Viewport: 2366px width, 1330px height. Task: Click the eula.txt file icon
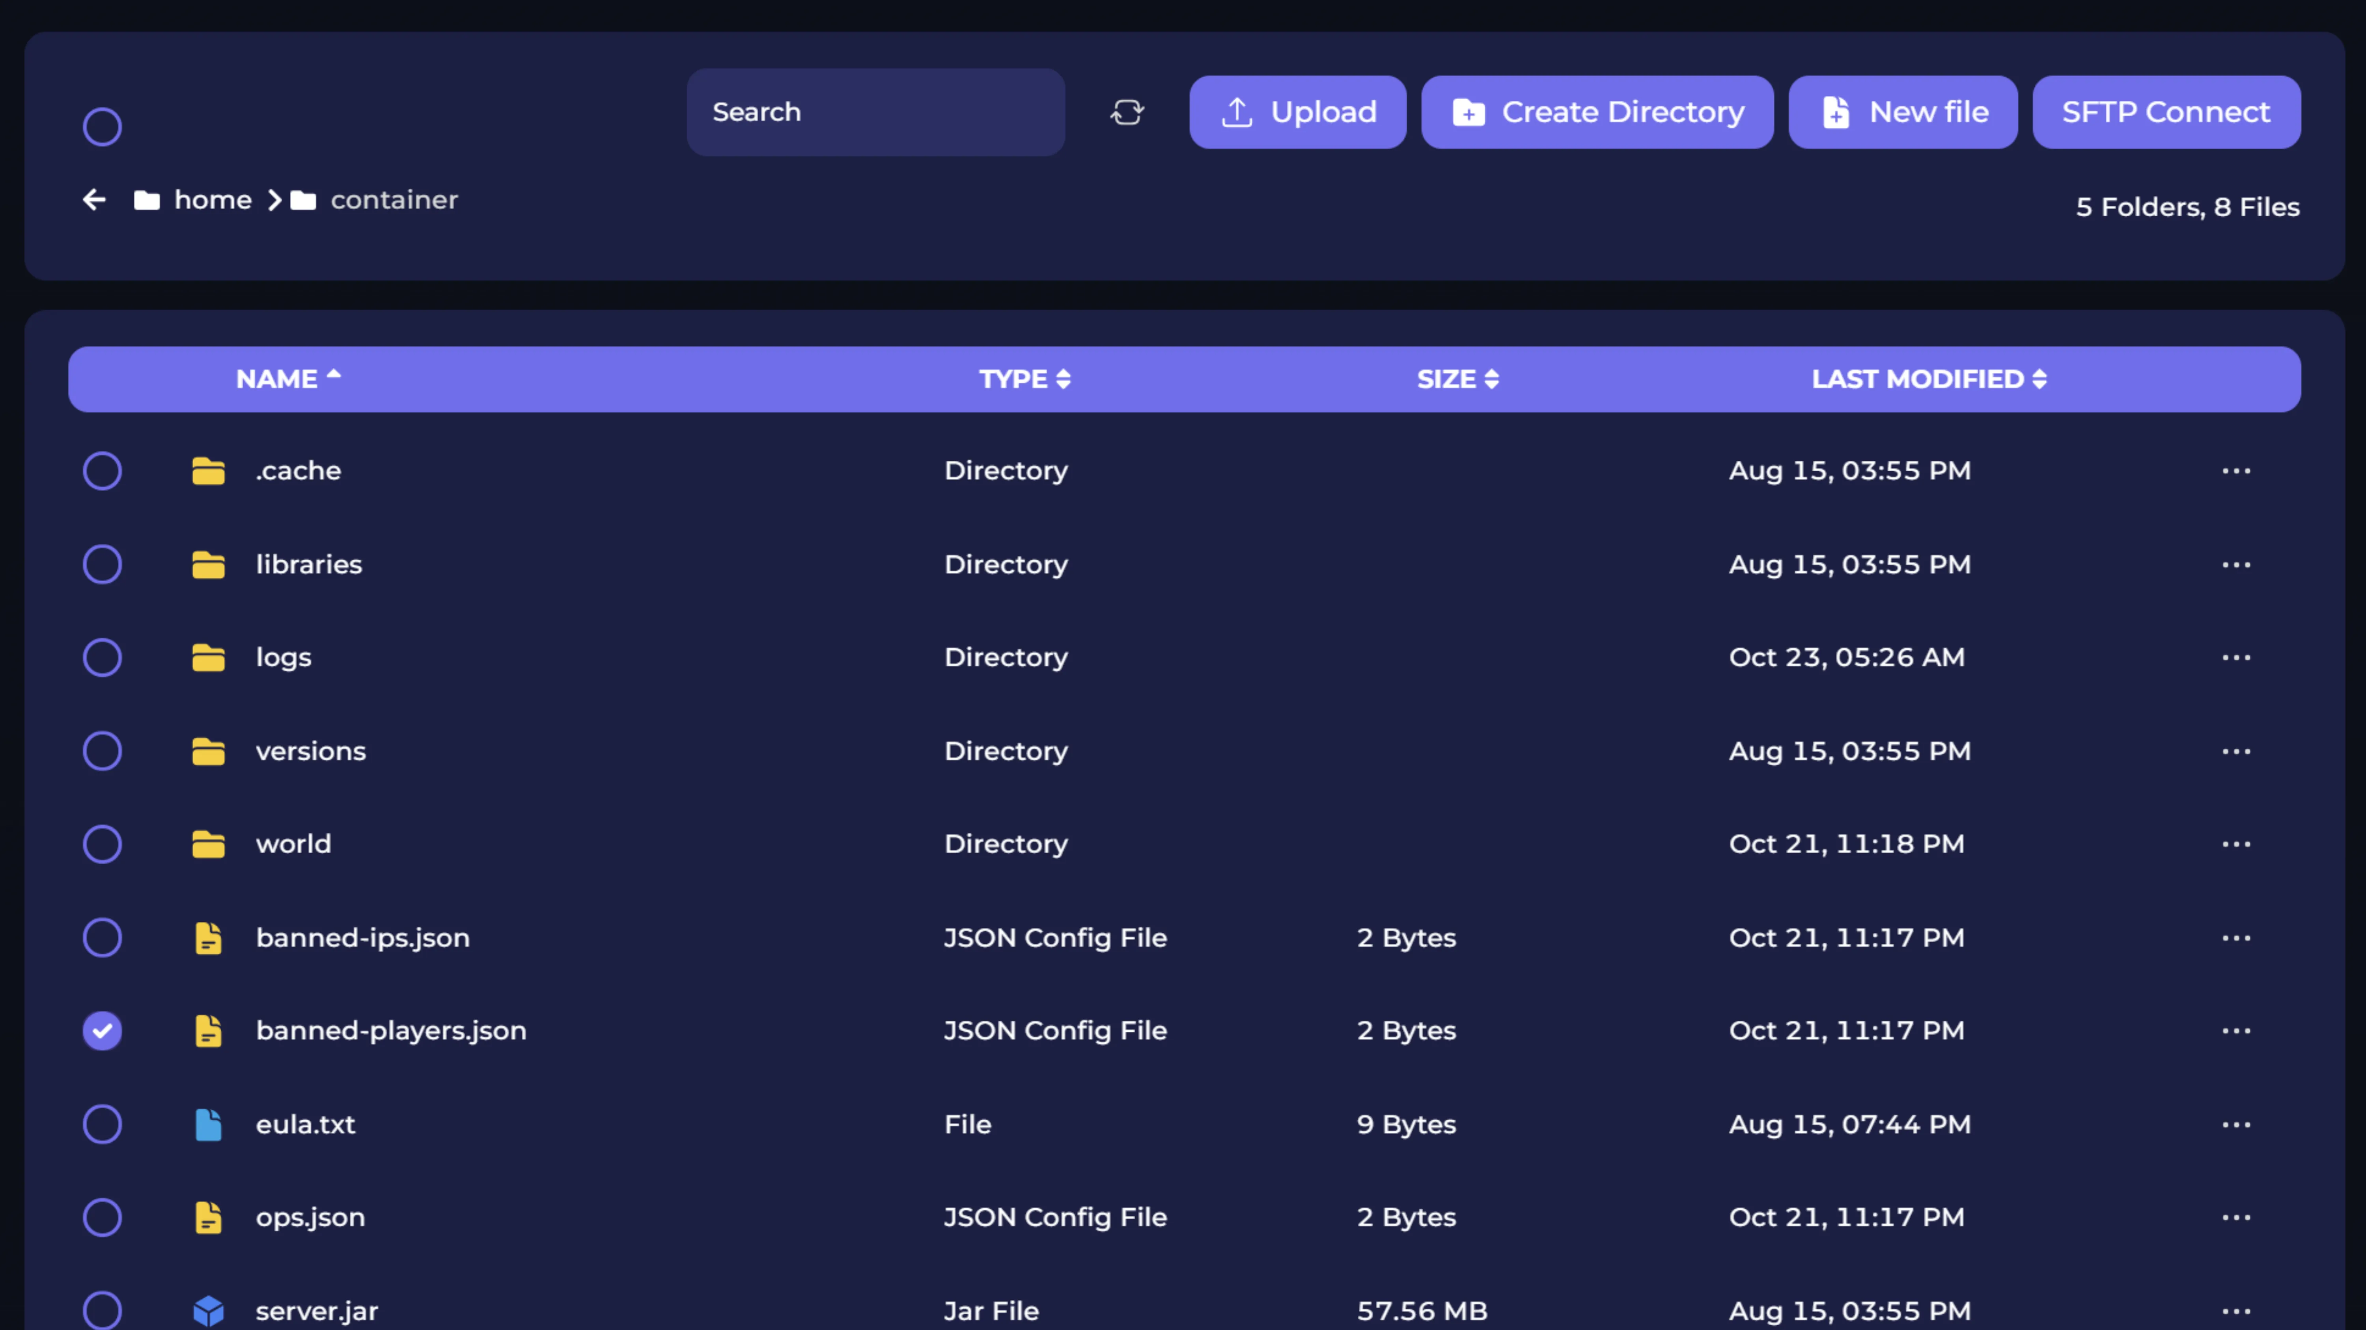point(209,1124)
